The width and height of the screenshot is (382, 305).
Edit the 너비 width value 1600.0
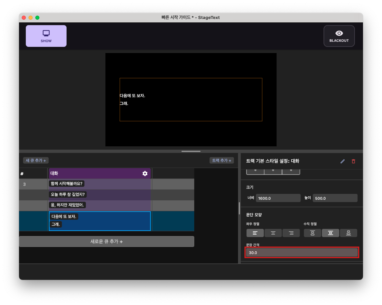[278, 198]
